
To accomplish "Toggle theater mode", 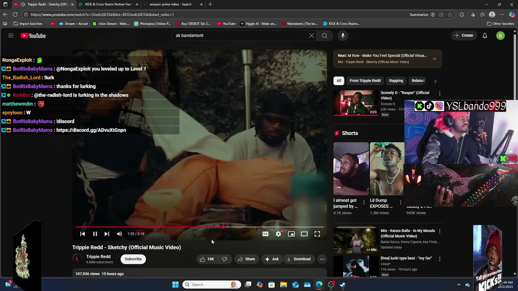I will (x=304, y=234).
